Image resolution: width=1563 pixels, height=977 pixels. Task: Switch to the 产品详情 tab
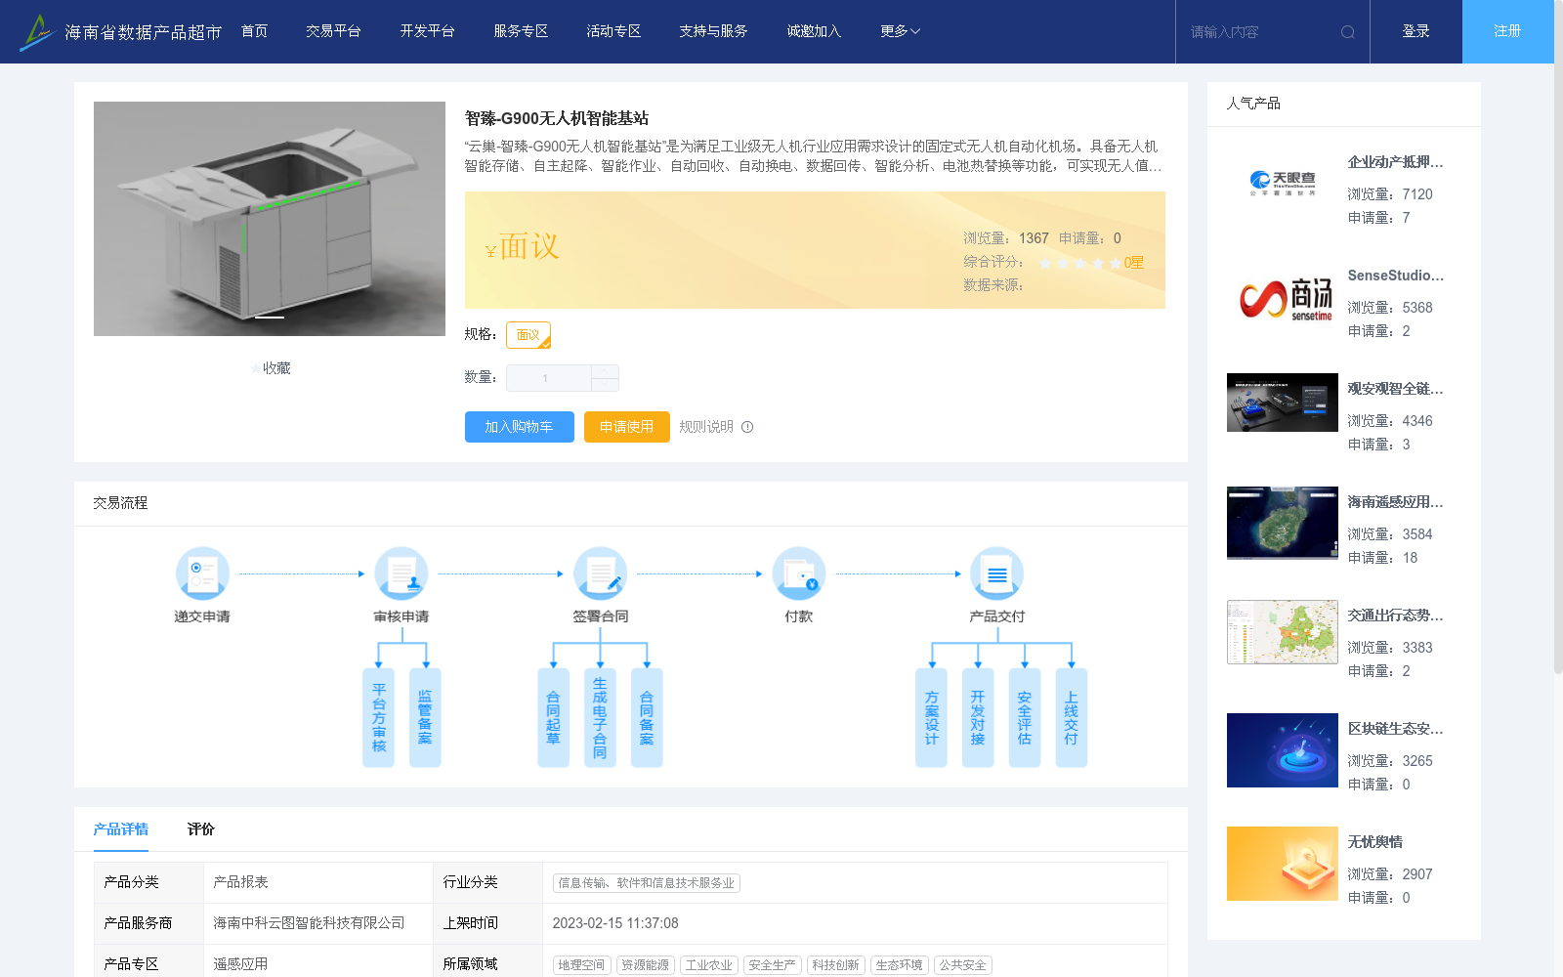121,829
